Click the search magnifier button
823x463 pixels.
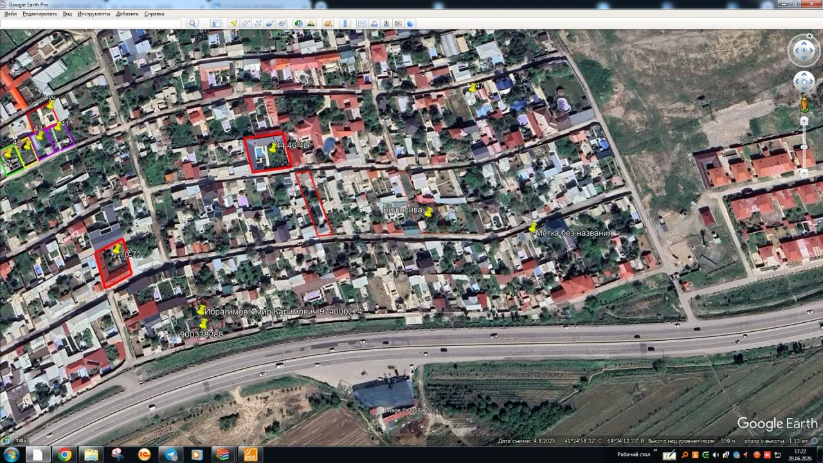pos(192,24)
